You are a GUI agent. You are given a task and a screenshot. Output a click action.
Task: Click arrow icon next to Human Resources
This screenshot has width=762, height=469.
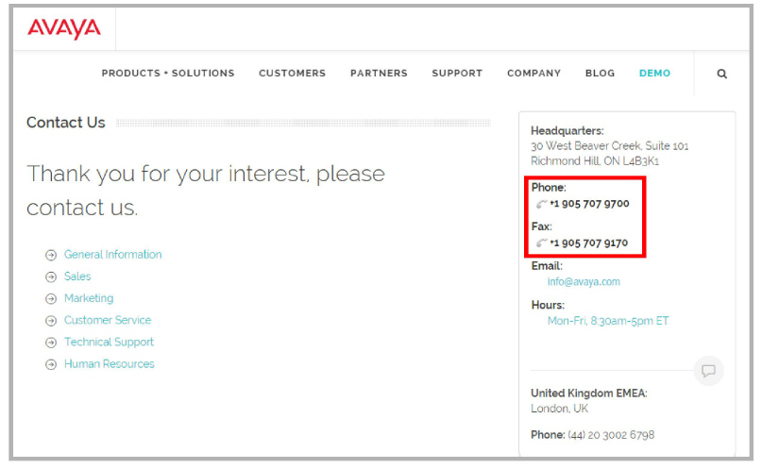pos(51,364)
